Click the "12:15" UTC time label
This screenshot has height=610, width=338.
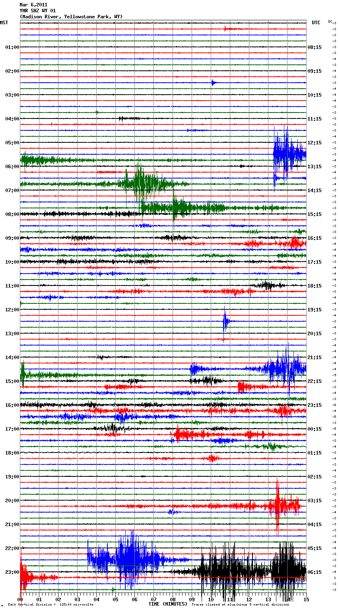point(315,143)
